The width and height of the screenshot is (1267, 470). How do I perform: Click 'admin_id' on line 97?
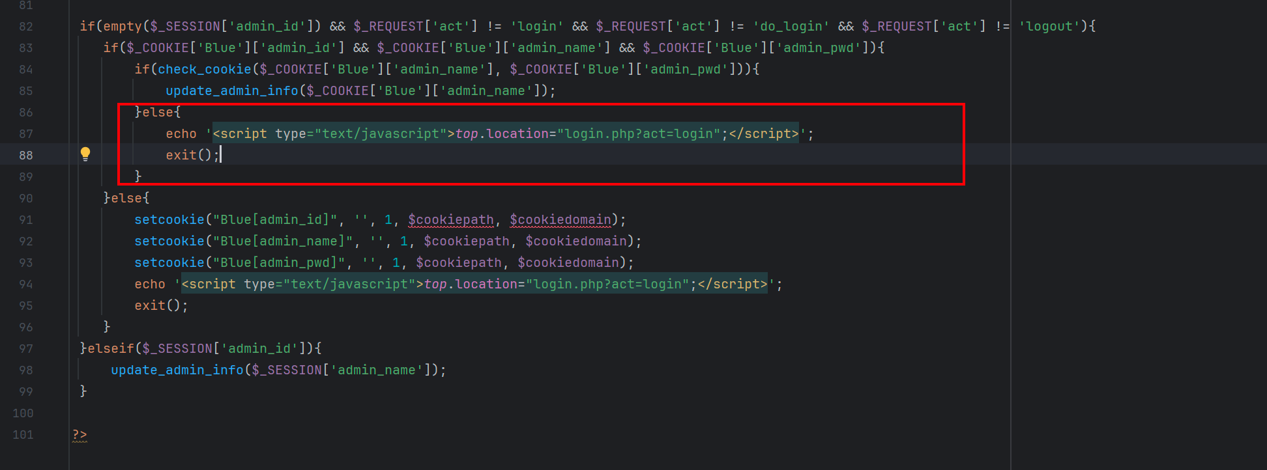[259, 349]
